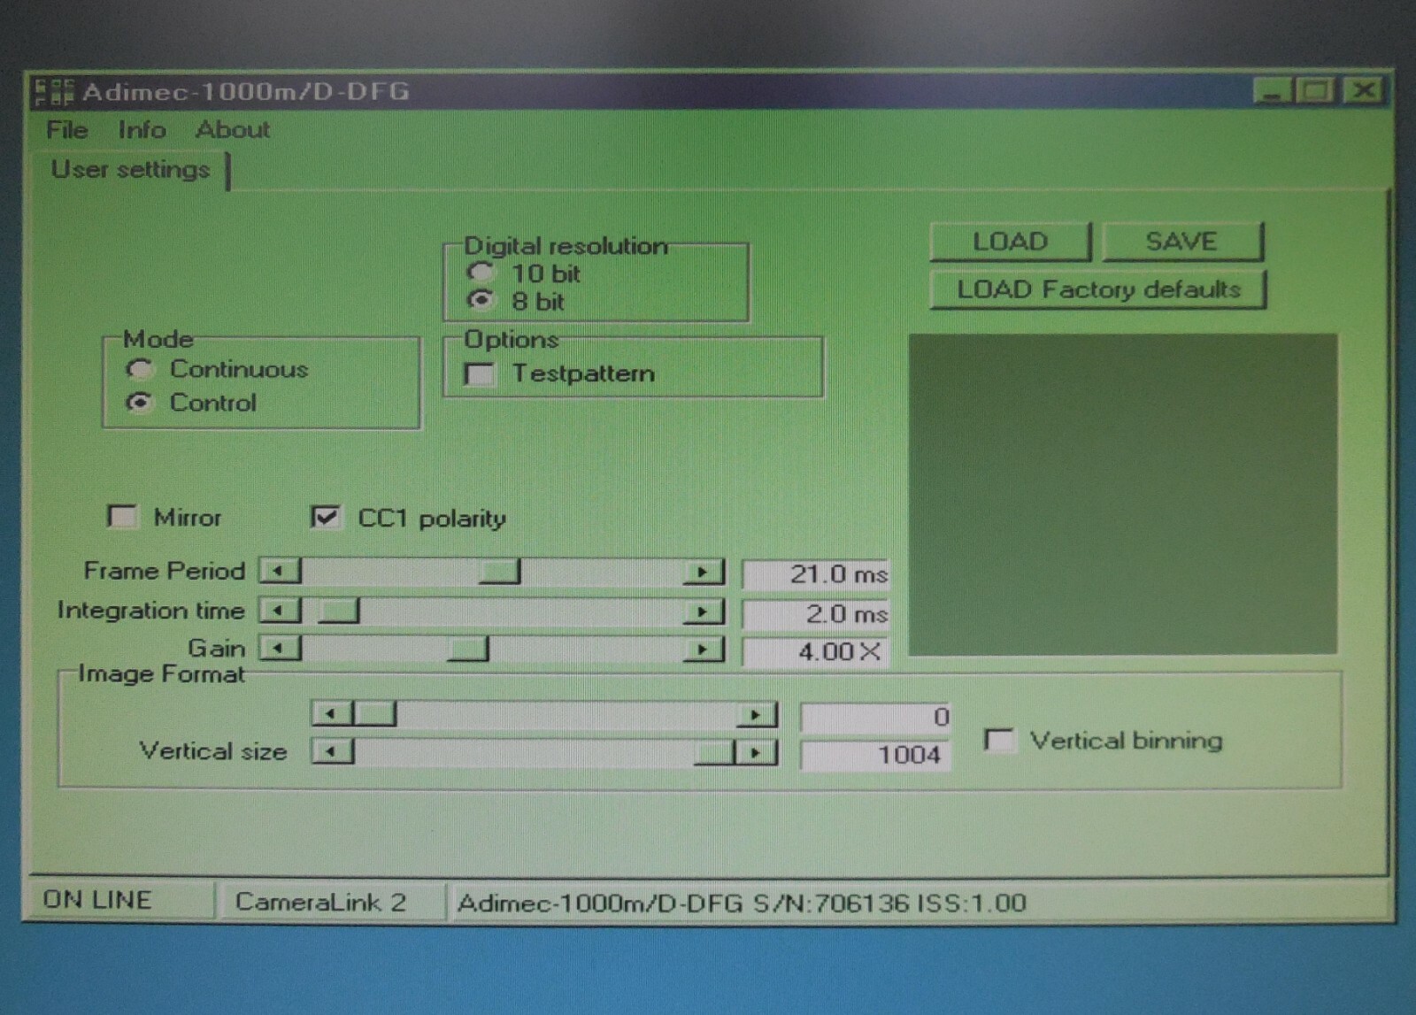Decrease Frame Period with left arrow

(x=280, y=571)
